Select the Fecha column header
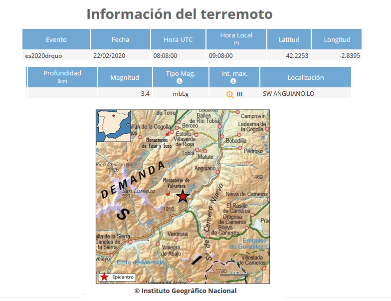391x301 pixels. (120, 39)
